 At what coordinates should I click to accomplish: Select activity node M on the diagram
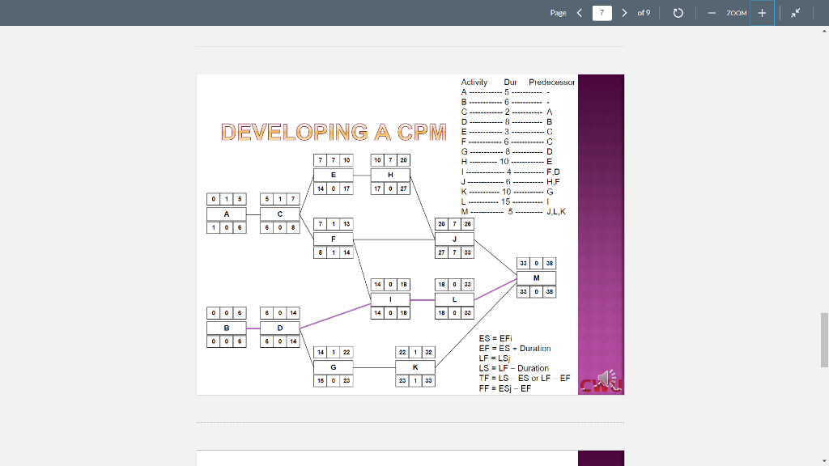pos(535,278)
